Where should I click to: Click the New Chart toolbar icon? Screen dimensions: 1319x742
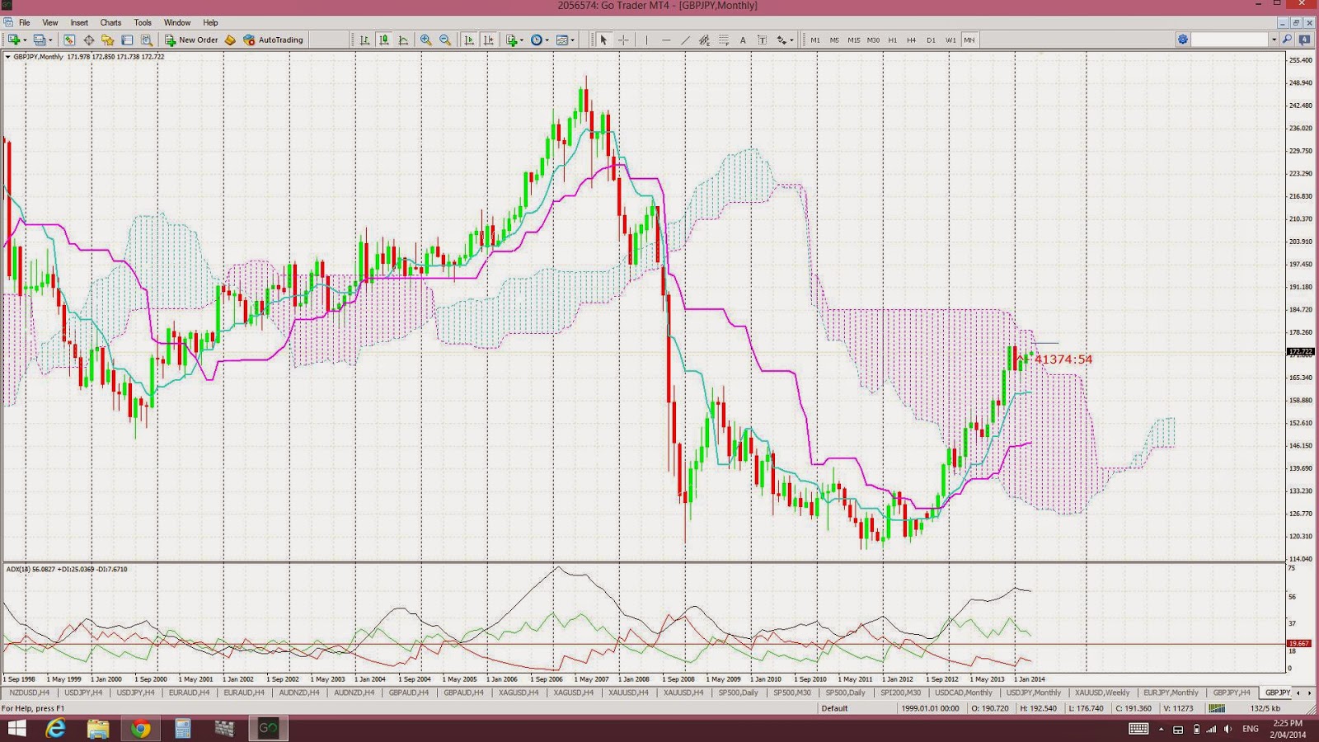pos(14,40)
